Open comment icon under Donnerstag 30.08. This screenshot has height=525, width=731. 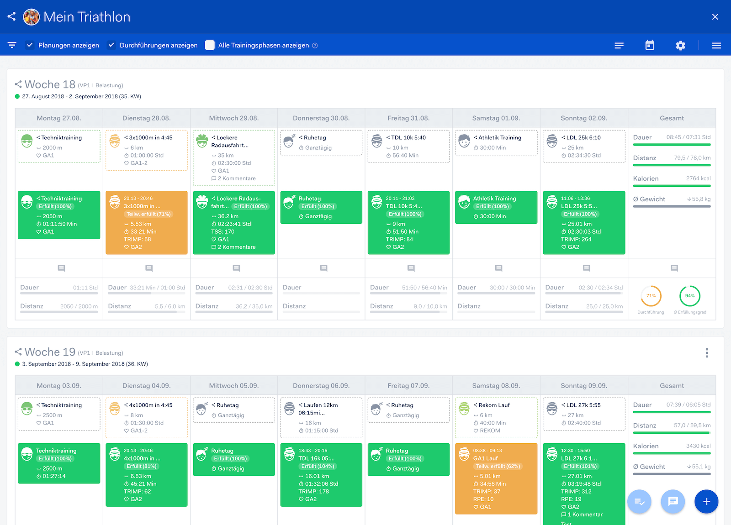coord(323,268)
